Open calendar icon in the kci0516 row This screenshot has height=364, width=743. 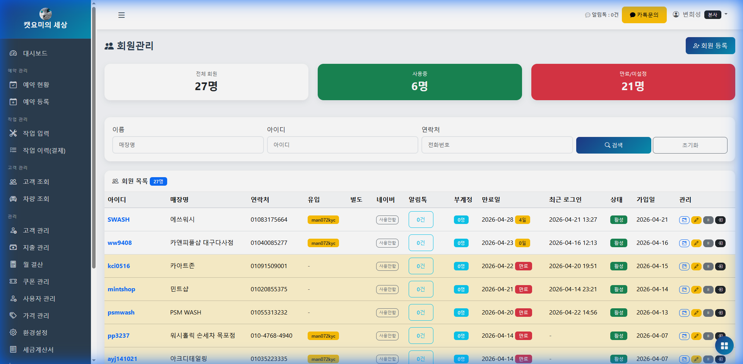(x=684, y=267)
